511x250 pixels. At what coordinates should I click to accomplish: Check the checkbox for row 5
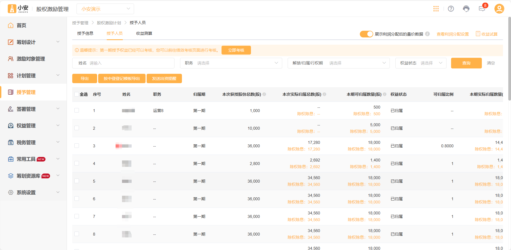point(77,181)
